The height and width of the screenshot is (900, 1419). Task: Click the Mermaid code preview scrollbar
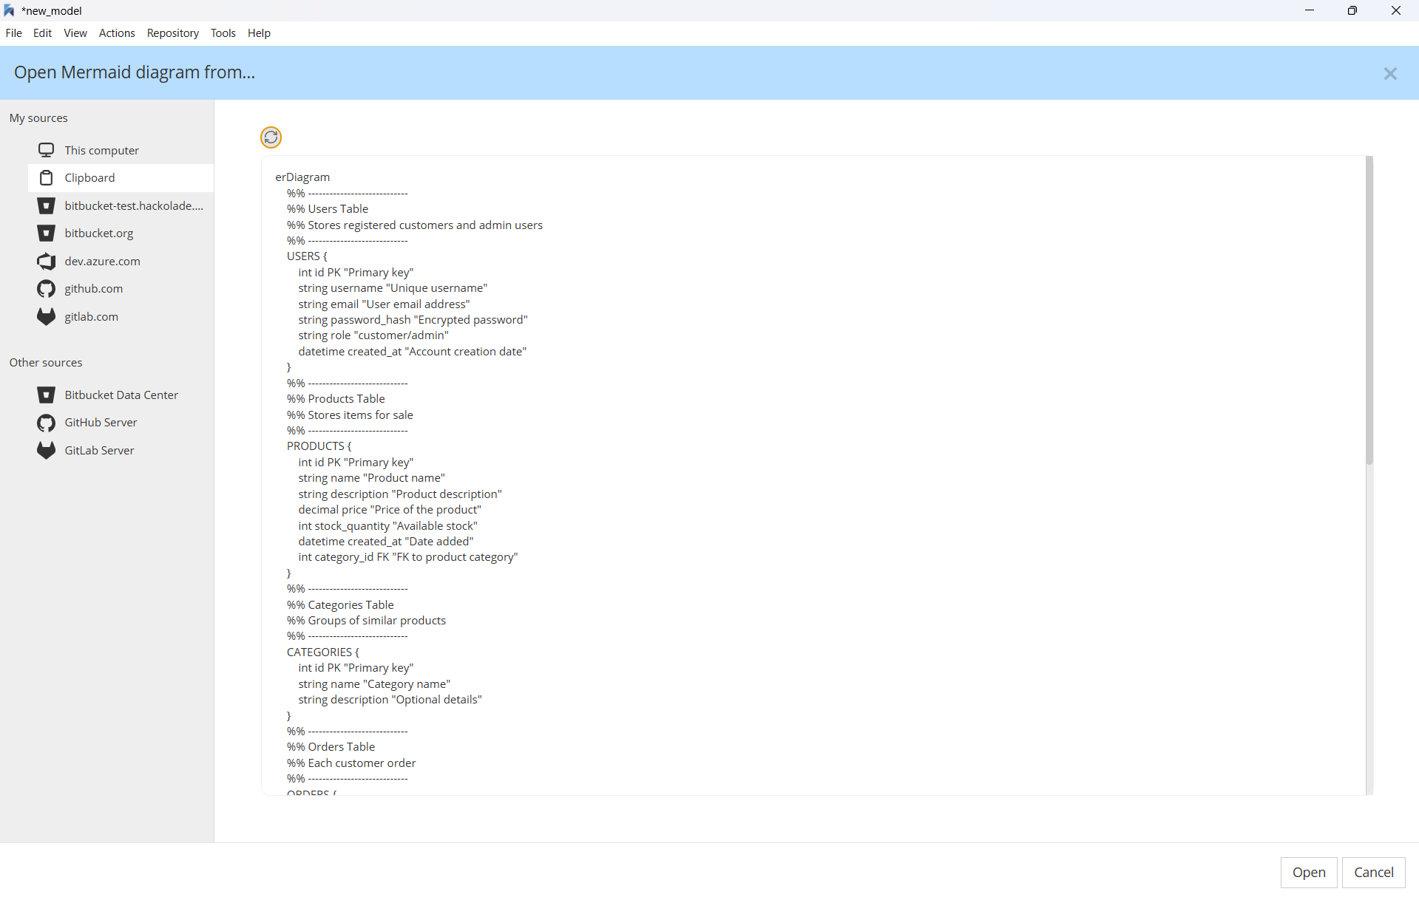point(1369,310)
